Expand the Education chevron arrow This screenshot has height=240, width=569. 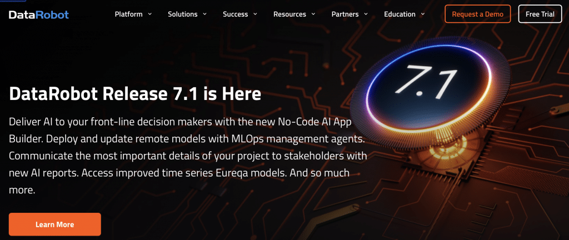[x=423, y=14]
